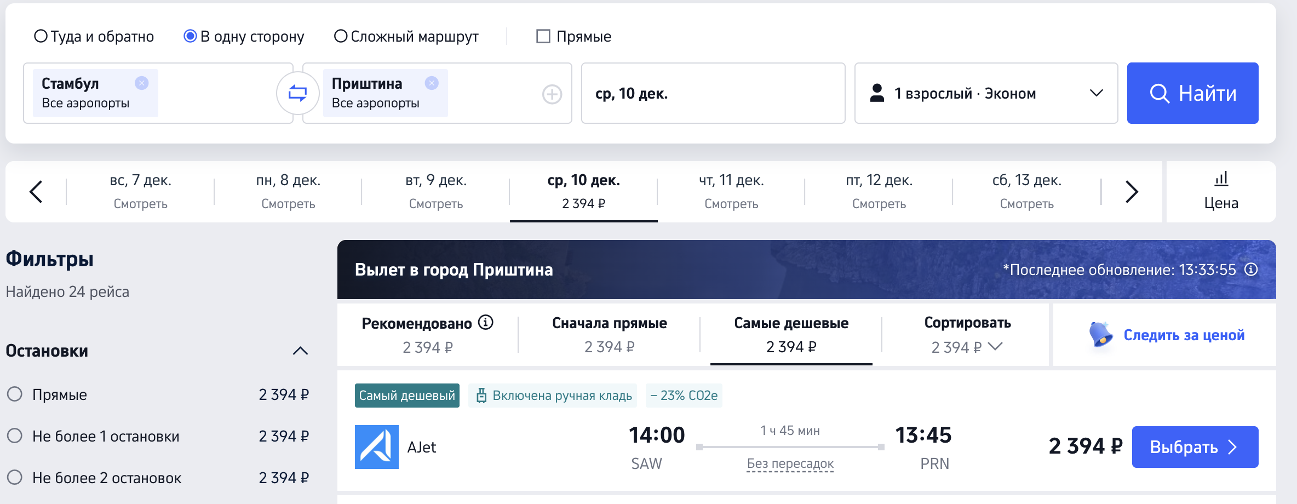Switch to the Сначала прямые tab

pos(609,334)
